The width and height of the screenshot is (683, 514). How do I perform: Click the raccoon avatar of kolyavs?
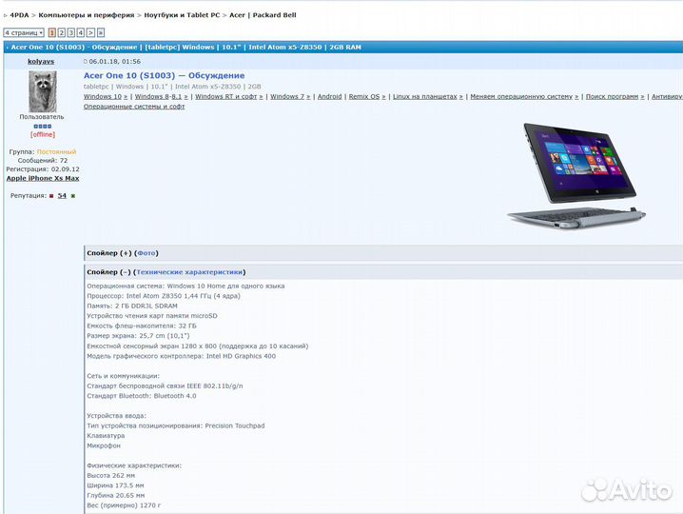click(x=42, y=91)
